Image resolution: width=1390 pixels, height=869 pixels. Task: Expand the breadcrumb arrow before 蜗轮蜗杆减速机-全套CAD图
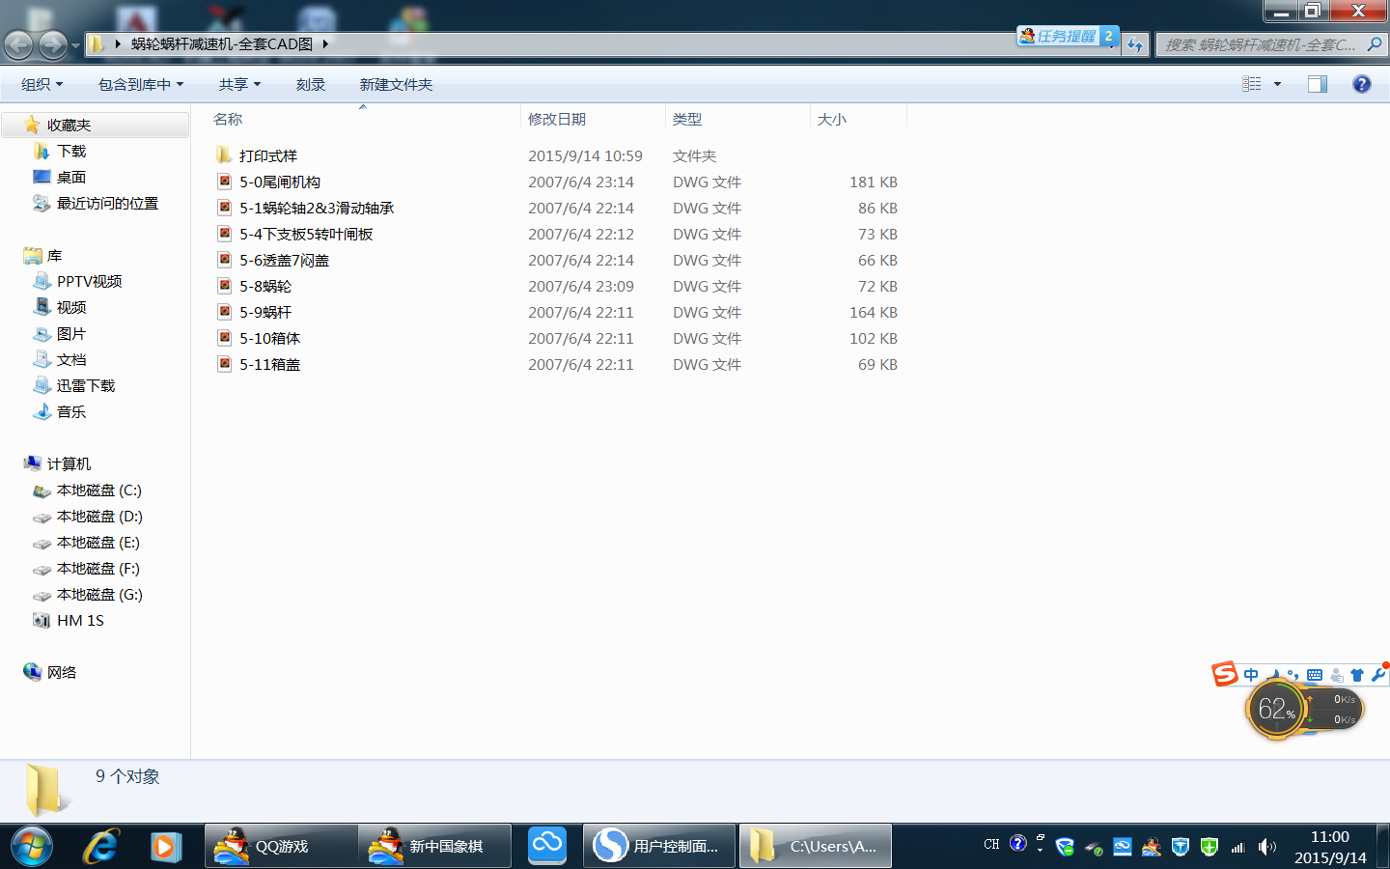point(118,43)
